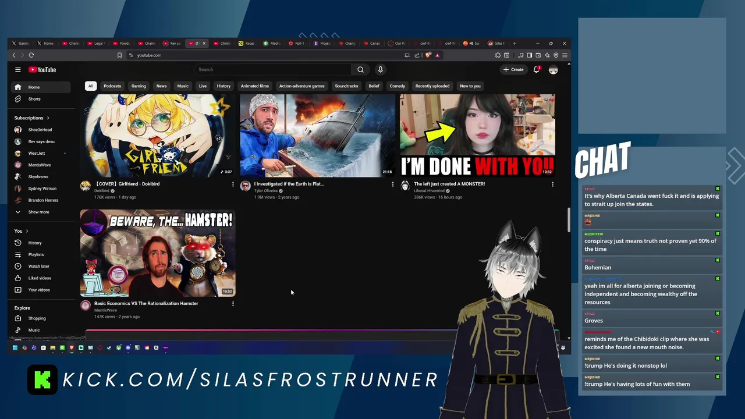
Task: Open the flat Earth investigation thumbnail
Action: (x=317, y=136)
